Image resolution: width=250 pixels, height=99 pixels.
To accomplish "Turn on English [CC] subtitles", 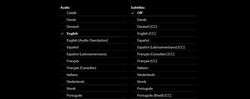I will coord(164,33).
